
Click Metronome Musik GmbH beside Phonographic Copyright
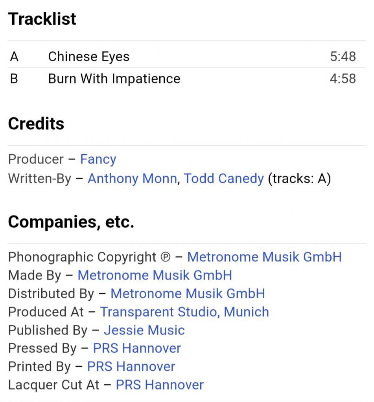point(264,257)
